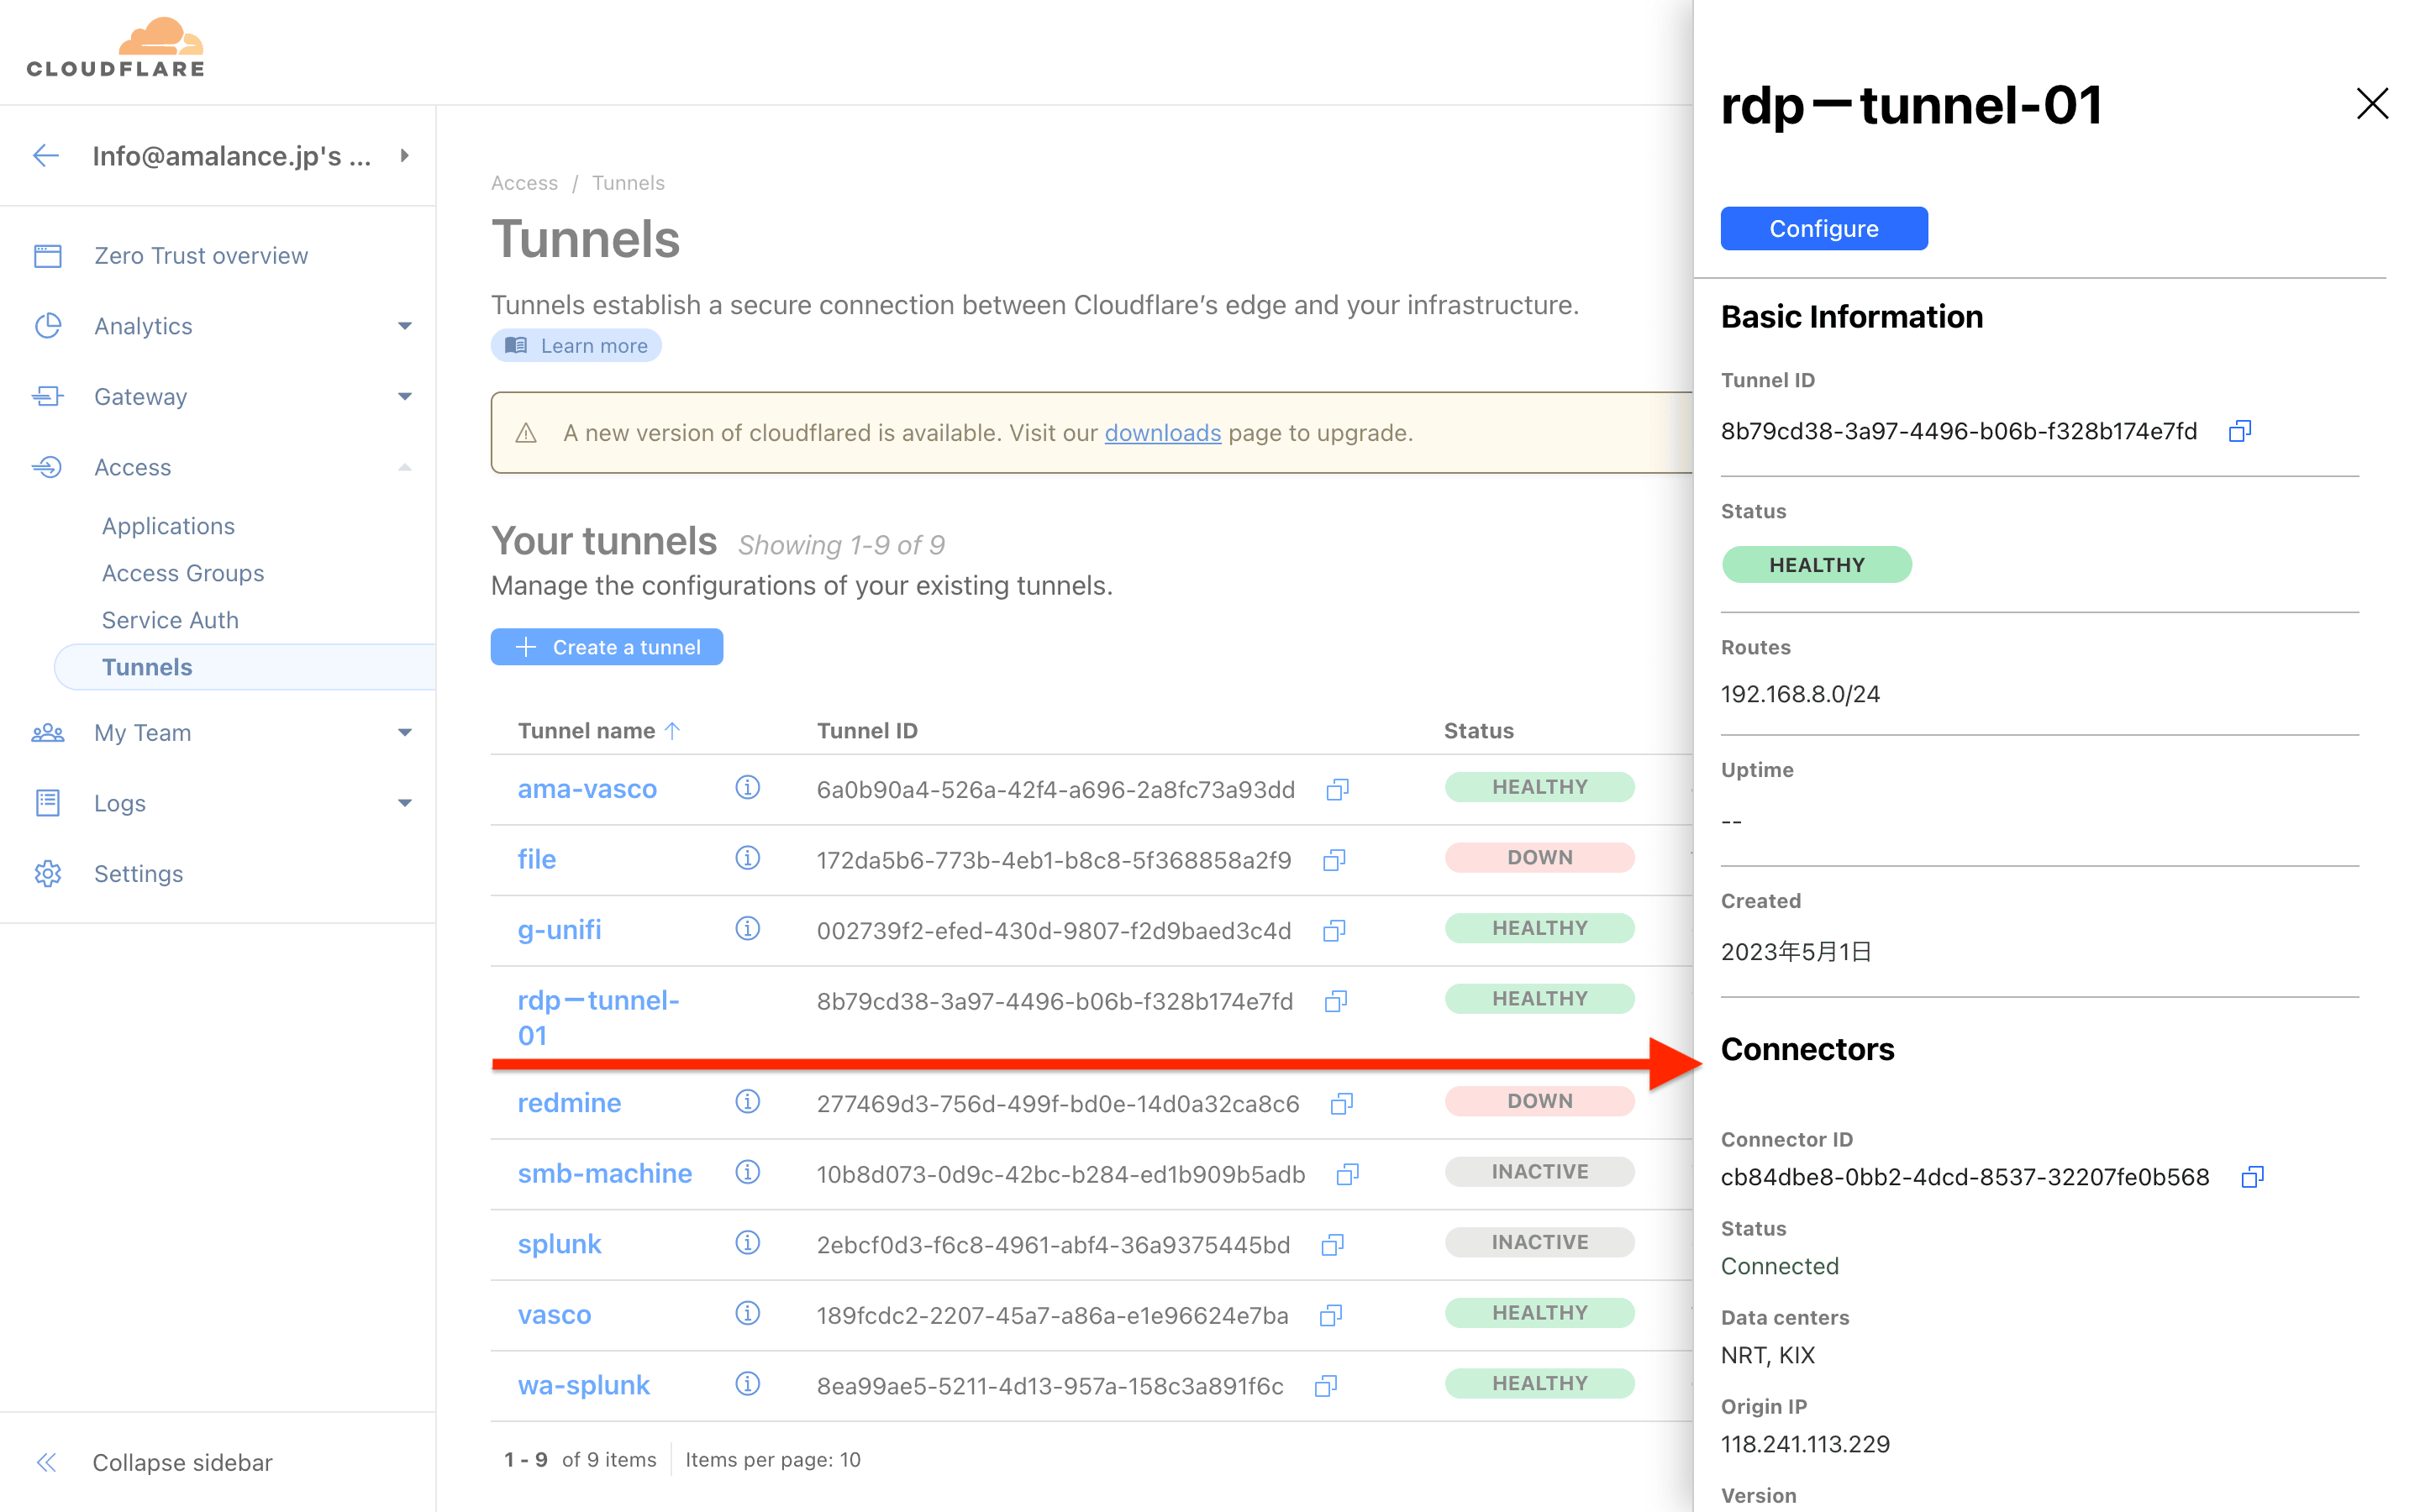Copy the wa-splunk tunnel ID

[x=1326, y=1386]
